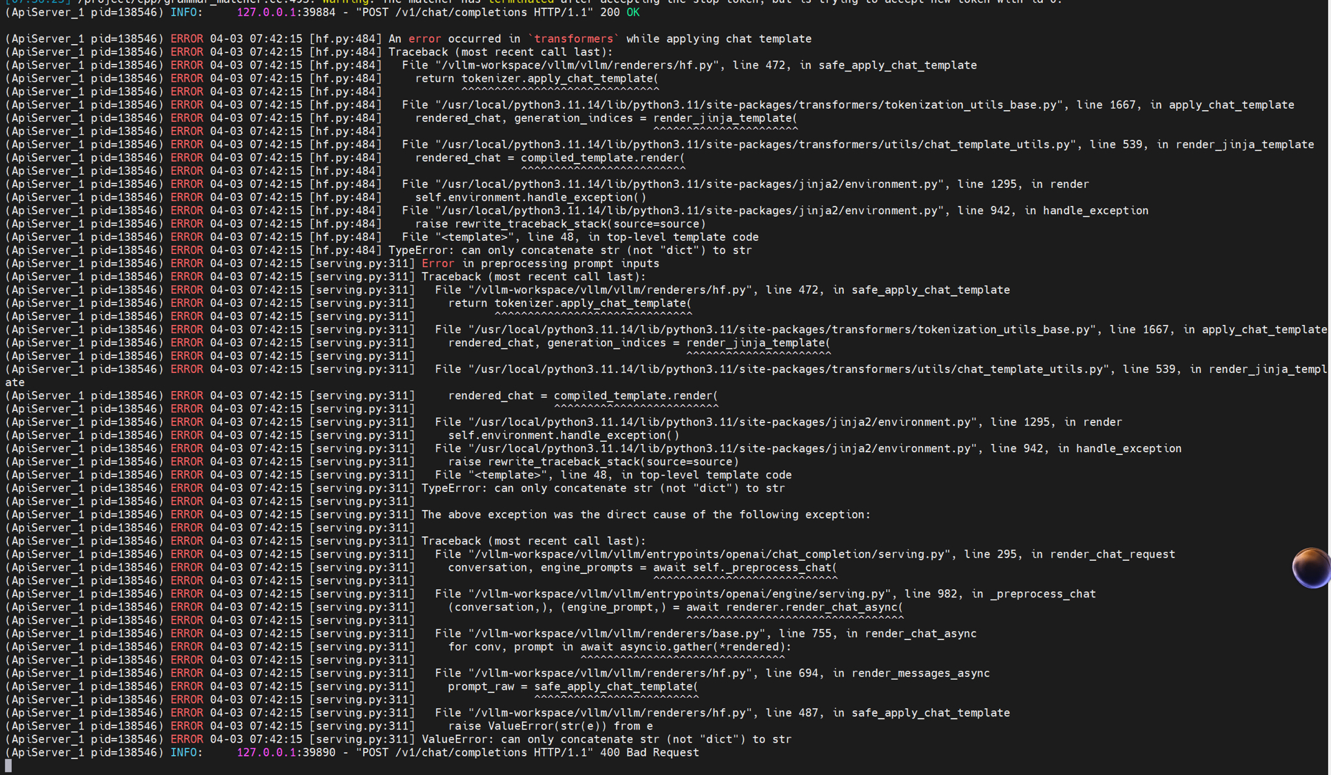The width and height of the screenshot is (1331, 775).
Task: Click "await self._preprocess_chat(" code line
Action: pyautogui.click(x=745, y=568)
